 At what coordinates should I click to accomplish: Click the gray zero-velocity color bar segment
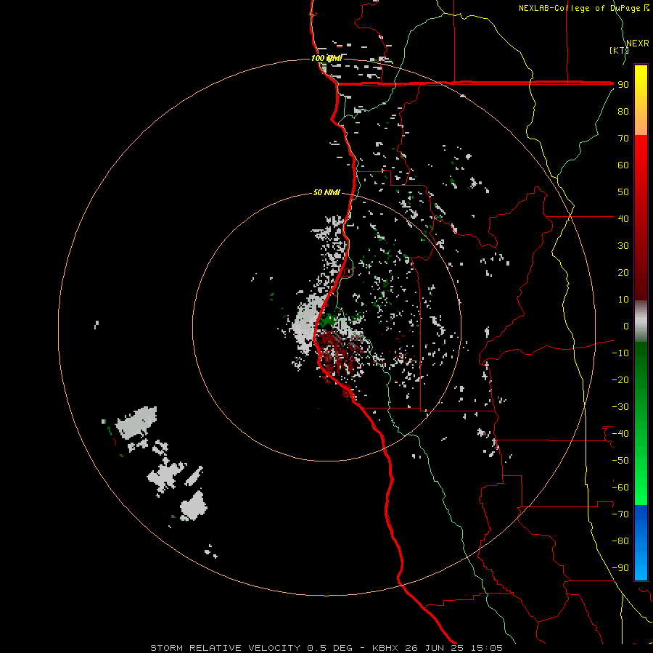point(641,321)
